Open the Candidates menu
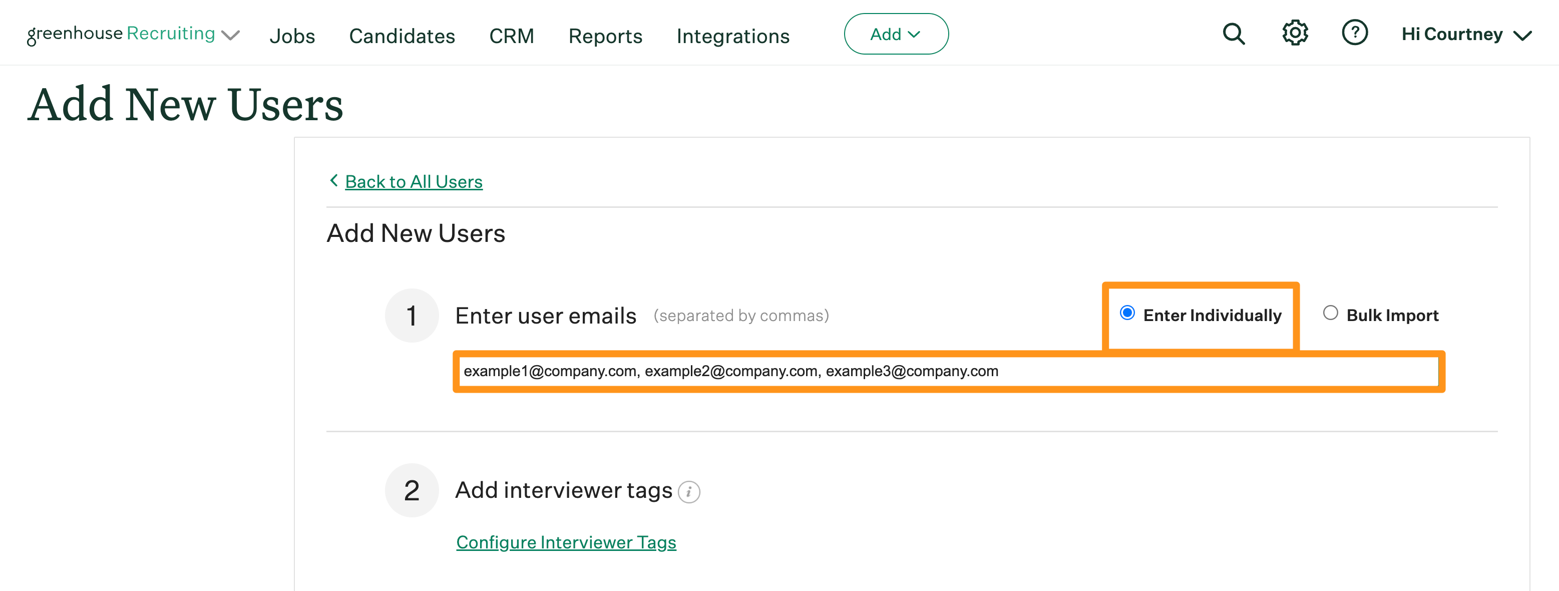1559x591 pixels. pyautogui.click(x=402, y=37)
